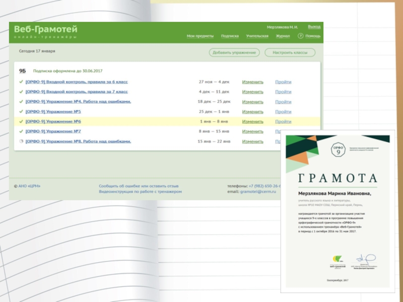Click Изменить for 15 янв — 22 янв row
The image size is (403, 302).
click(253, 141)
